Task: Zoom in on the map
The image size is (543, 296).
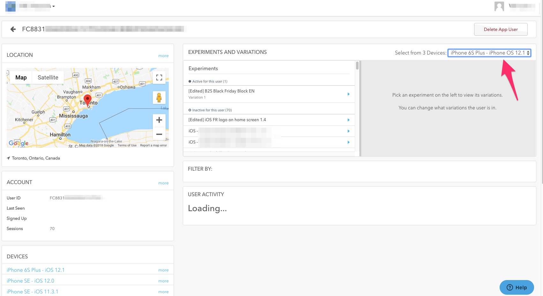Action: (159, 120)
